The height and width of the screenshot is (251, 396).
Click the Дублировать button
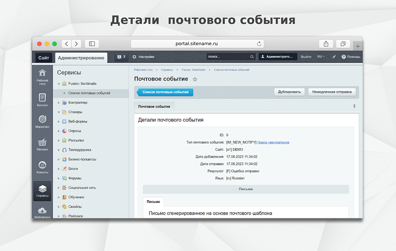coord(289,92)
